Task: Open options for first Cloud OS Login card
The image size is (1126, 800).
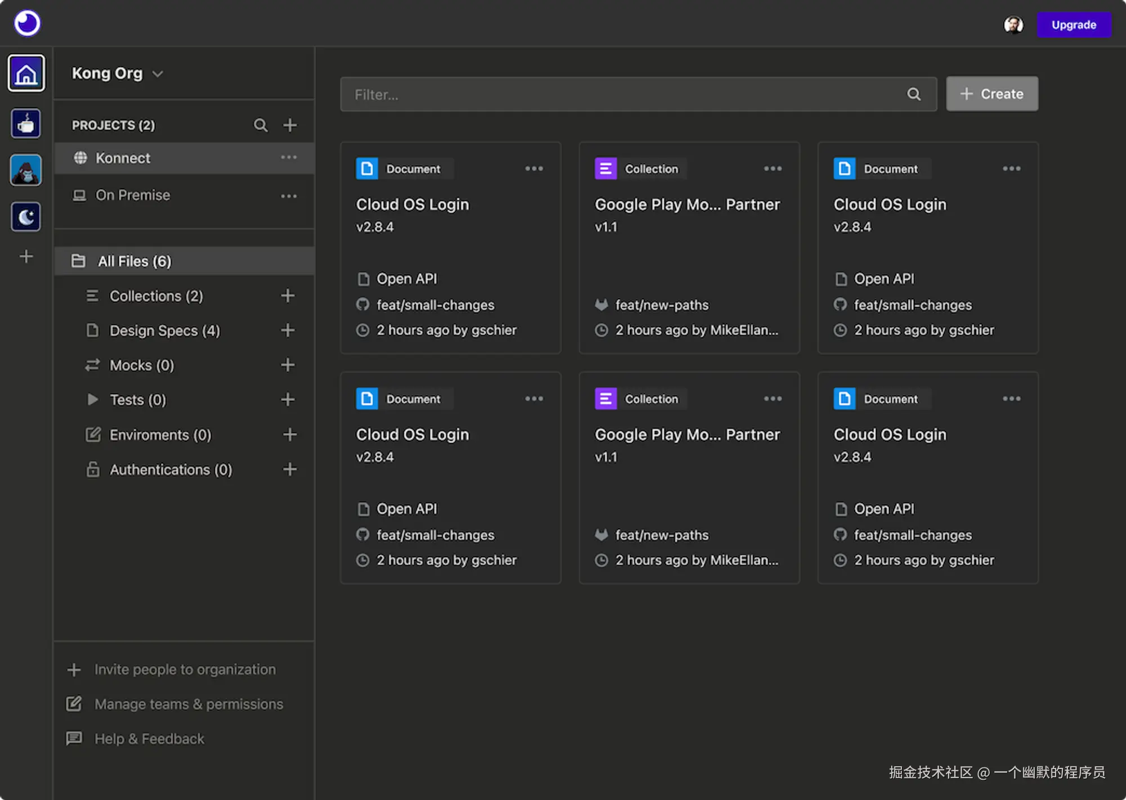Action: (534, 168)
